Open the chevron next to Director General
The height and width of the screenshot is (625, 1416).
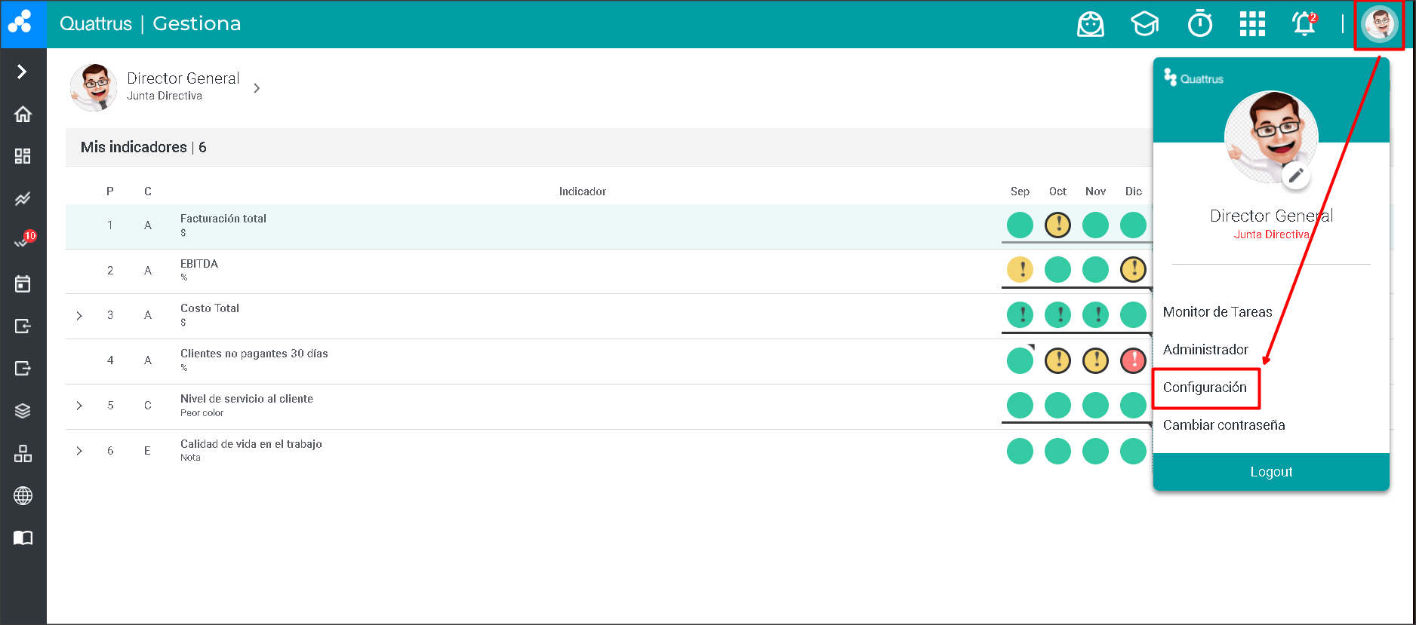tap(257, 88)
